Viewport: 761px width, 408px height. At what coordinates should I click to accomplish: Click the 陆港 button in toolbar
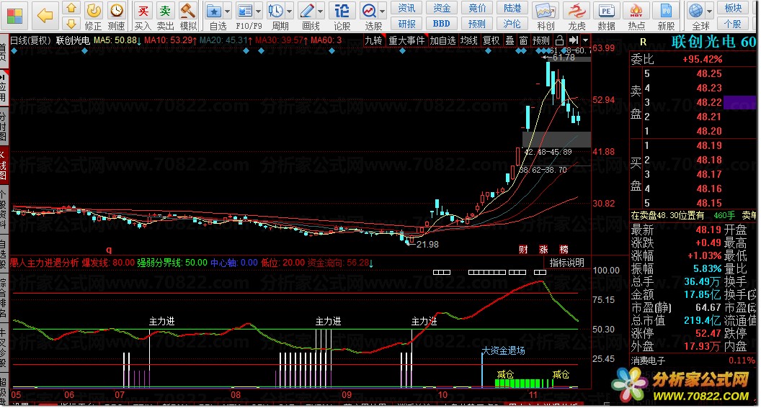(x=512, y=8)
